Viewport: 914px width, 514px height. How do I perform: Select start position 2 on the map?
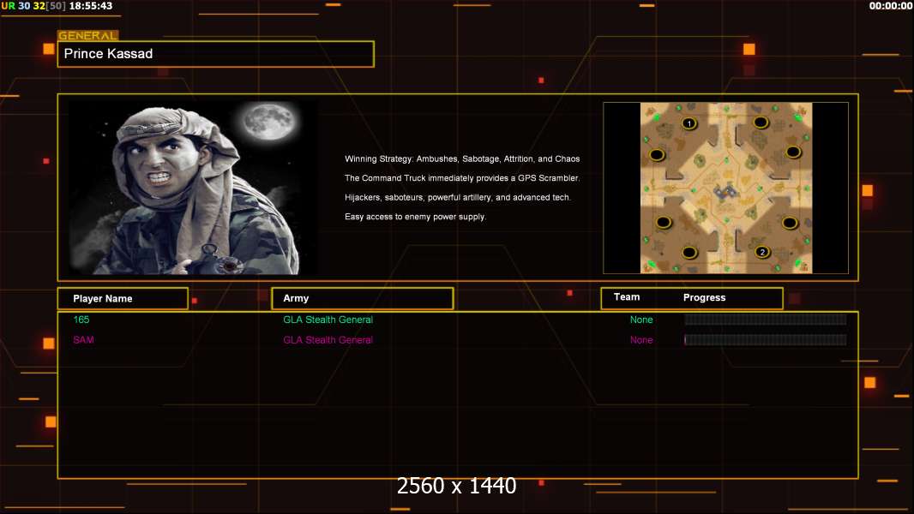(x=762, y=252)
